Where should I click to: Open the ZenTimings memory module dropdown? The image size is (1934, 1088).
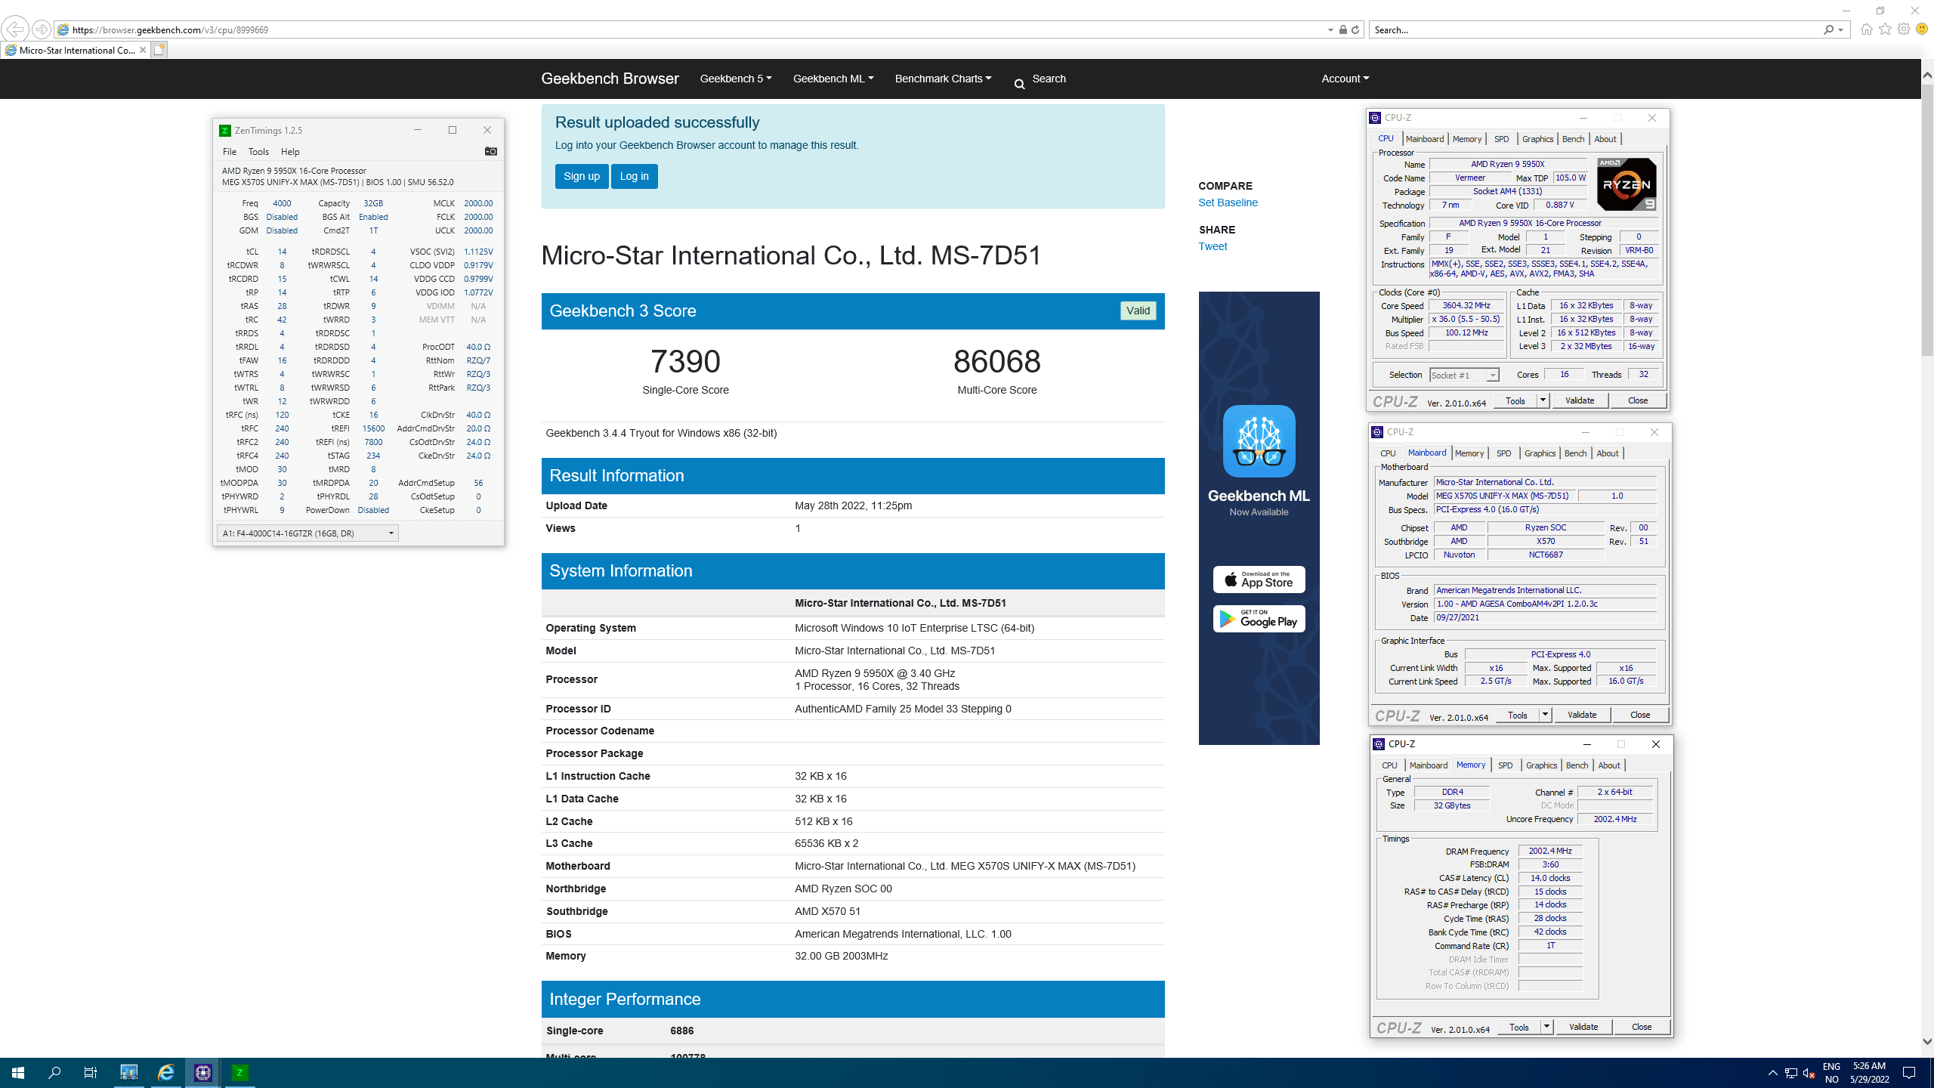(307, 533)
